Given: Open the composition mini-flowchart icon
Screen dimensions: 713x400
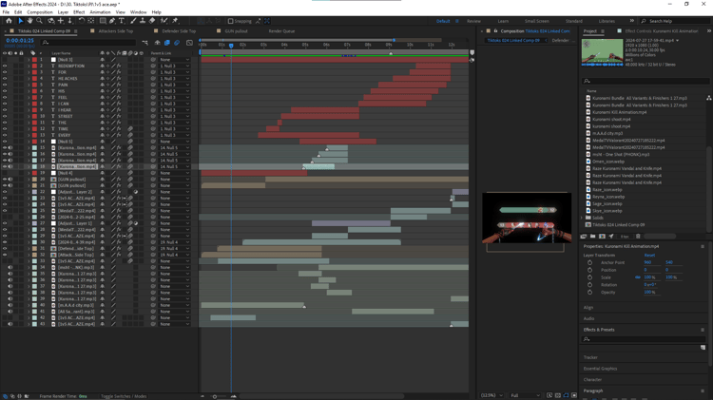Looking at the screenshot, I should coord(145,43).
